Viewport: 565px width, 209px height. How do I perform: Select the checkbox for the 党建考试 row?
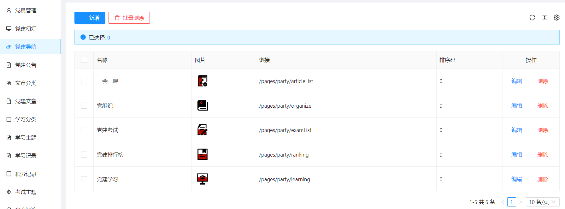(x=84, y=130)
